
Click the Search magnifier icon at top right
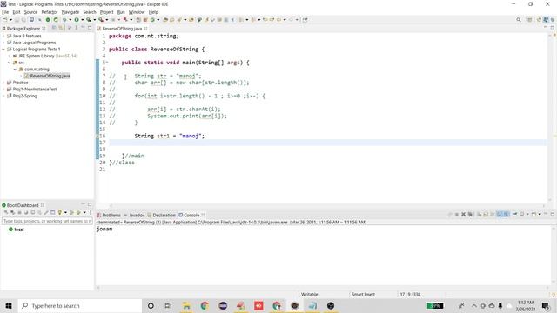tap(519, 20)
